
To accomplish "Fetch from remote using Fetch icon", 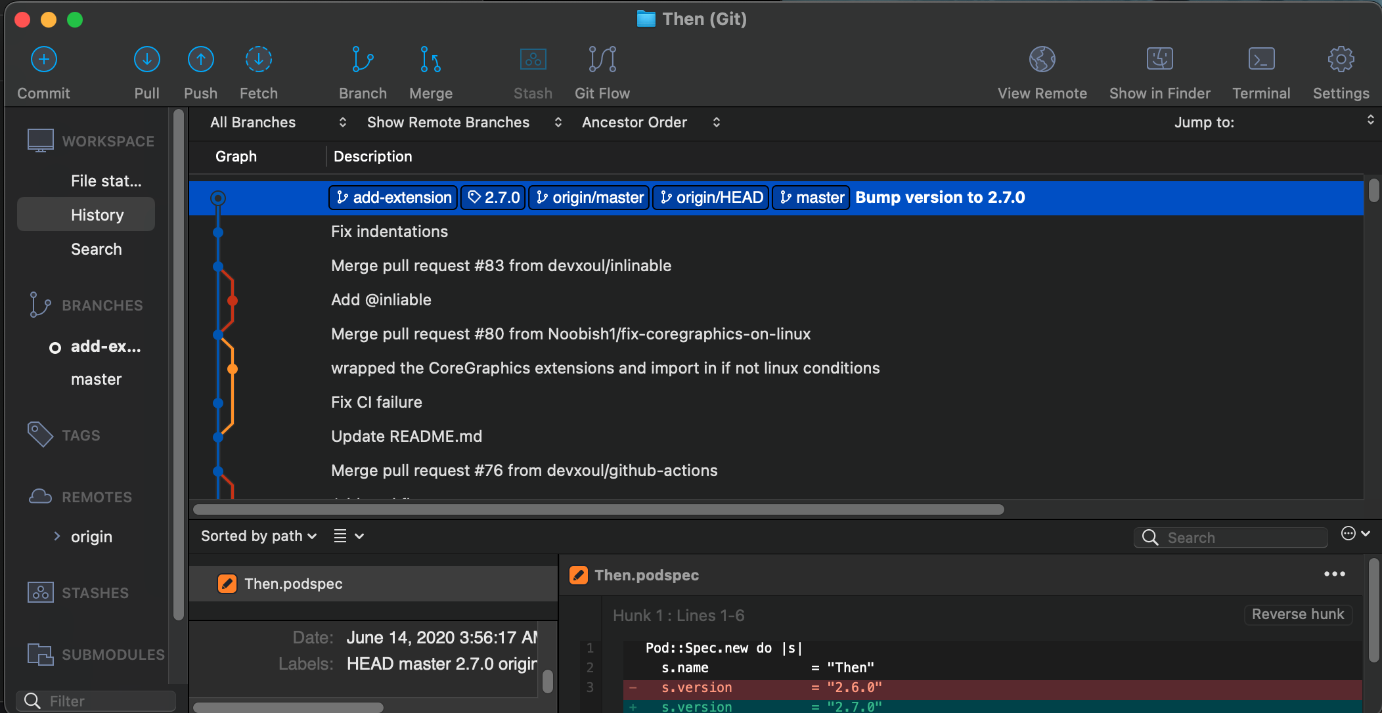I will tap(258, 60).
